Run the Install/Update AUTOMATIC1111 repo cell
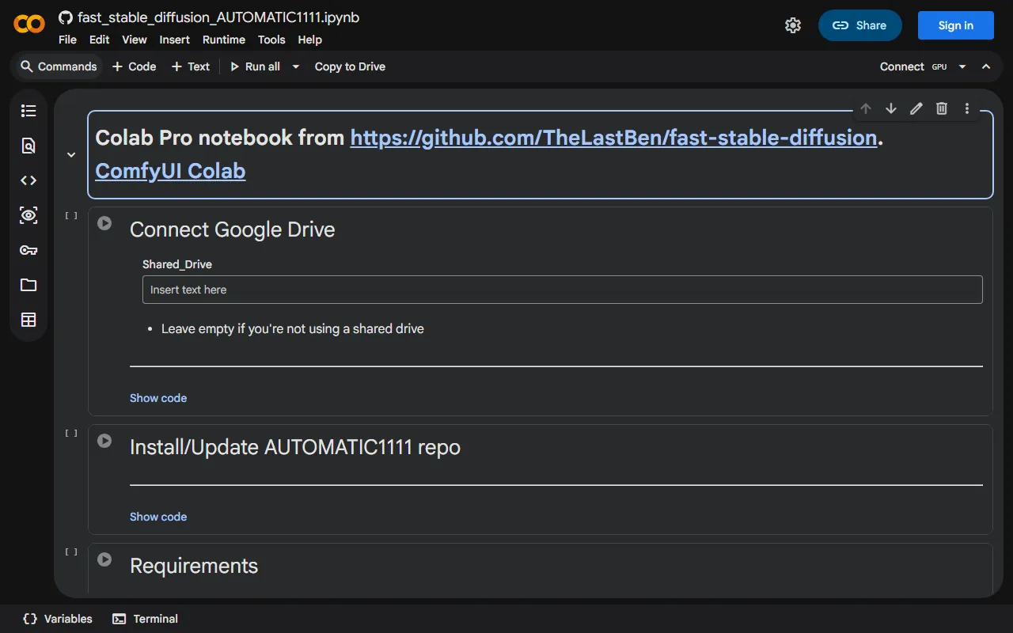The image size is (1013, 633). click(104, 441)
